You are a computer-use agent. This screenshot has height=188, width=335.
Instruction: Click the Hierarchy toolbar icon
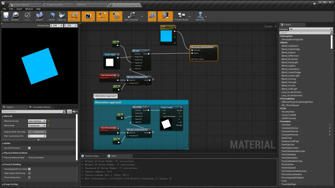[200, 16]
